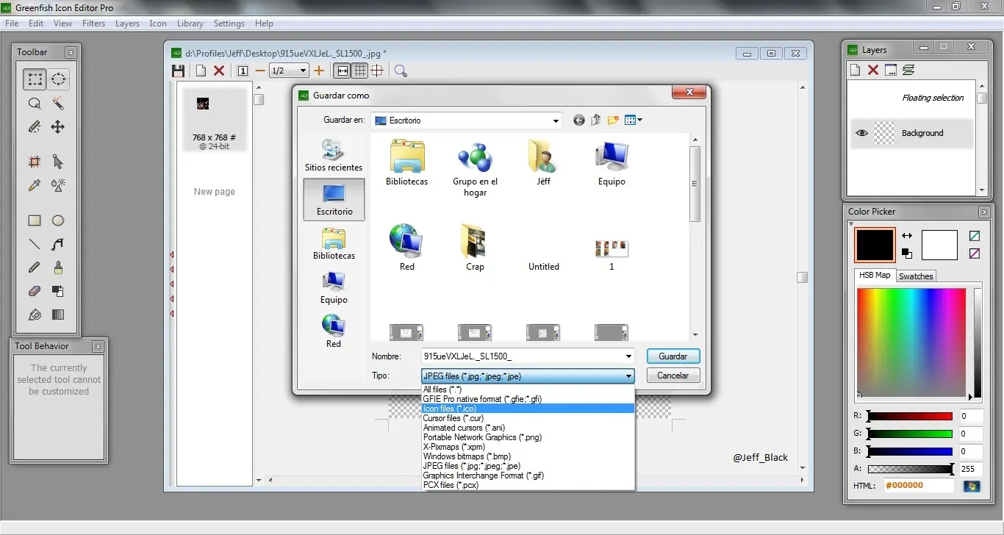1004x535 pixels.
Task: Open the zoom level 1/2 dropdown
Action: [303, 71]
